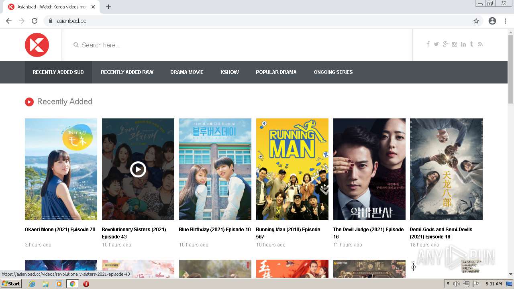The width and height of the screenshot is (514, 289).
Task: Select the Recently Added Sub menu item
Action: coord(58,72)
